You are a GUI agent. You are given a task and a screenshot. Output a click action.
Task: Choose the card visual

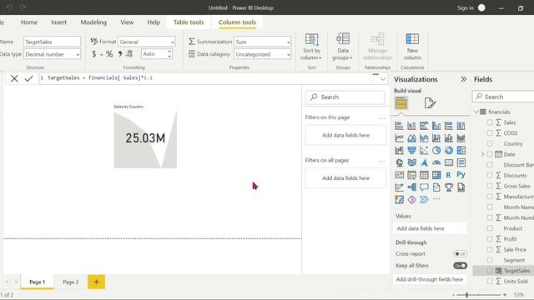[x=449, y=162]
